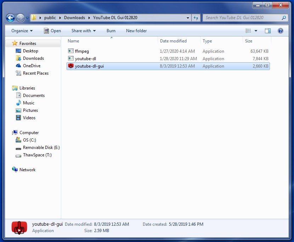Open OneDrive in the sidebar
294x242 pixels.
32,66
